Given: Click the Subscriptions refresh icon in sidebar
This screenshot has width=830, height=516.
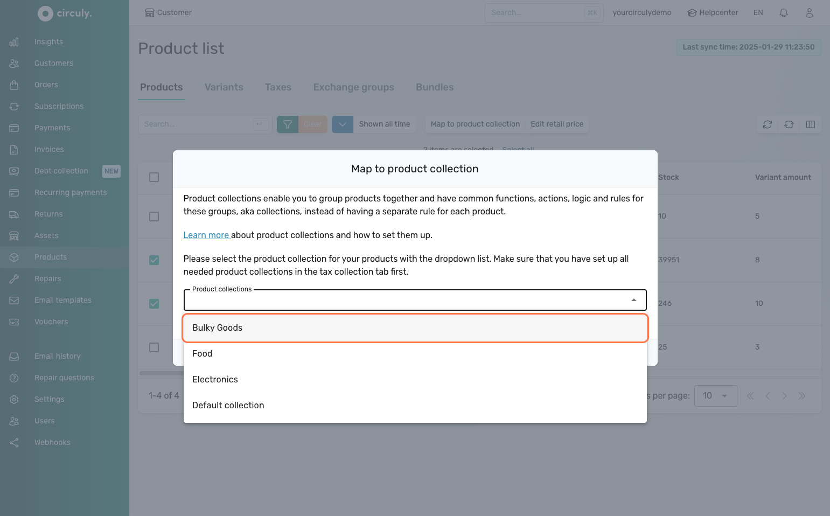Looking at the screenshot, I should click(14, 106).
